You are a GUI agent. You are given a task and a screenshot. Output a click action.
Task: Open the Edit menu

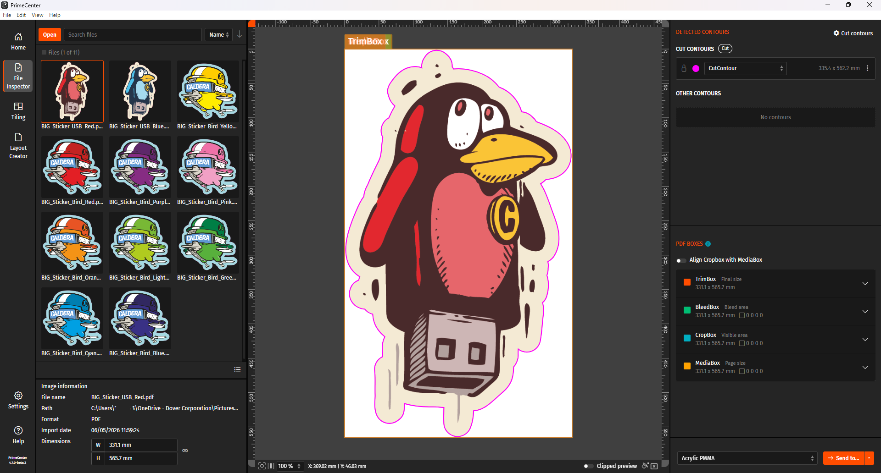click(x=21, y=15)
